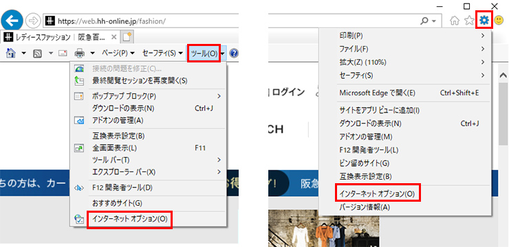Click the printer icon in command bar

tap(80, 53)
